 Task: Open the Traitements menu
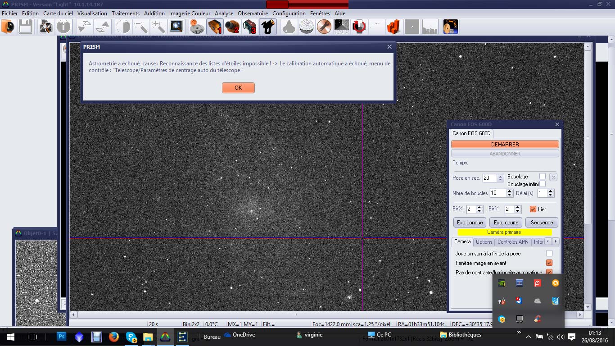(x=126, y=14)
